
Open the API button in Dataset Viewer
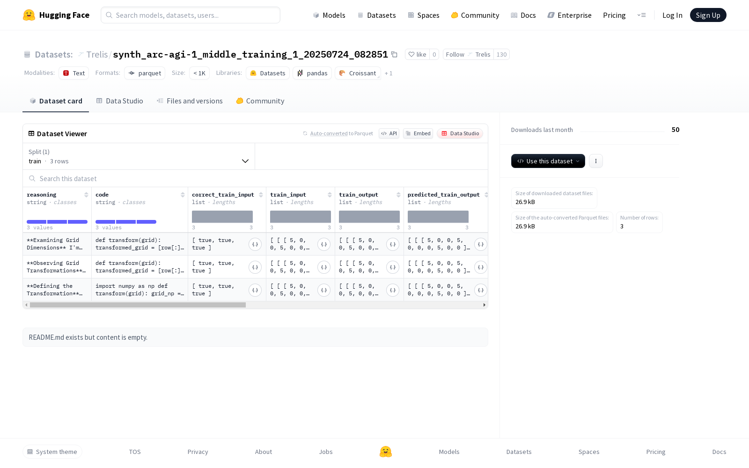[x=389, y=133]
